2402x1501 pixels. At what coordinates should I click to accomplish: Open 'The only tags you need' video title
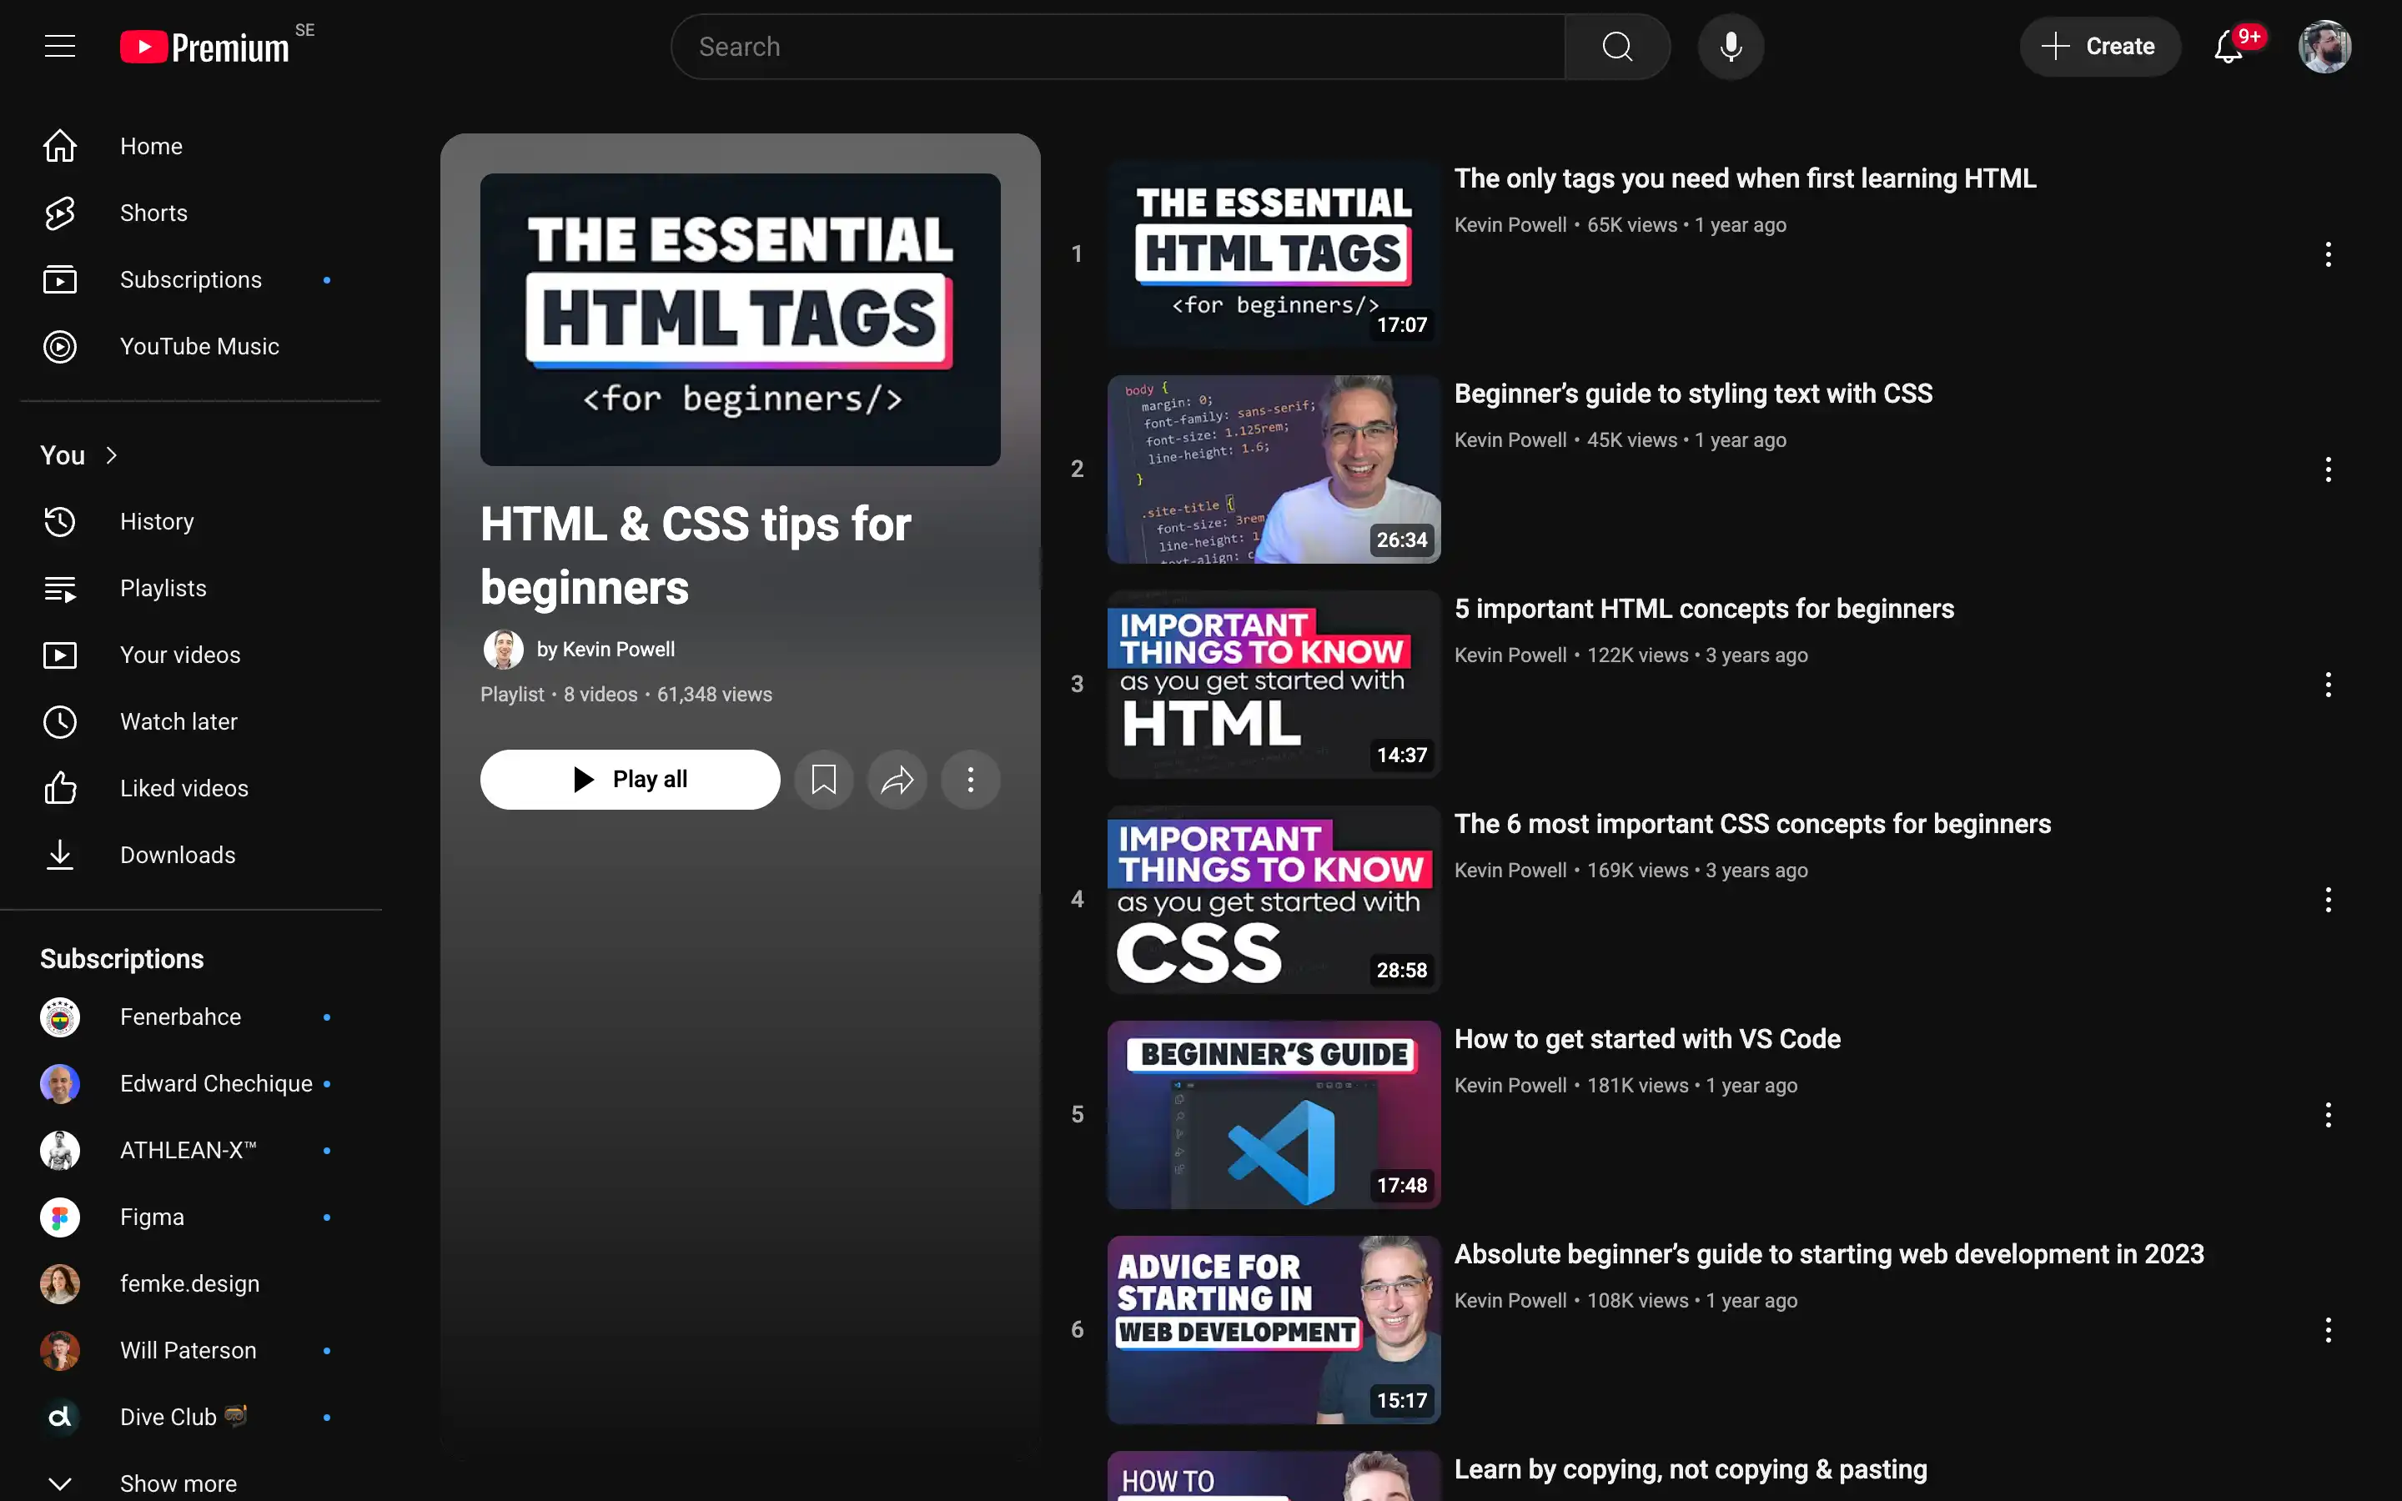(x=1745, y=178)
